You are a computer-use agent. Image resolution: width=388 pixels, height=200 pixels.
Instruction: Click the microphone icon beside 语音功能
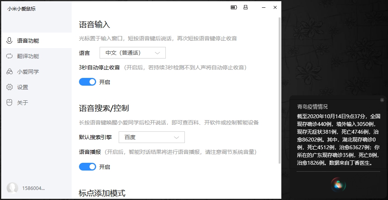pos(9,40)
